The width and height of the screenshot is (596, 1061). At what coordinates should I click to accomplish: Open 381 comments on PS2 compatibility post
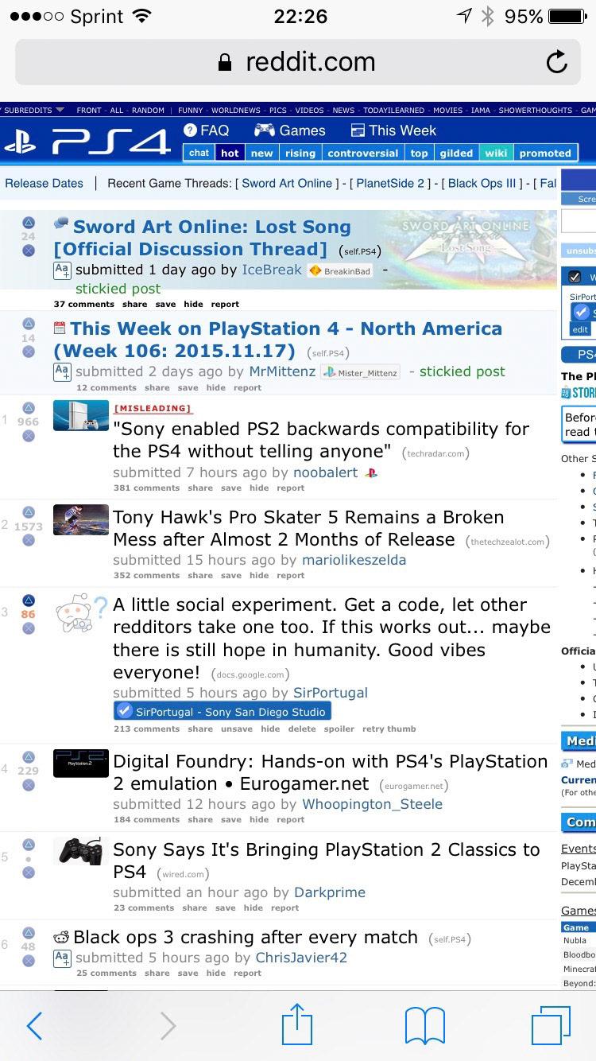146,488
